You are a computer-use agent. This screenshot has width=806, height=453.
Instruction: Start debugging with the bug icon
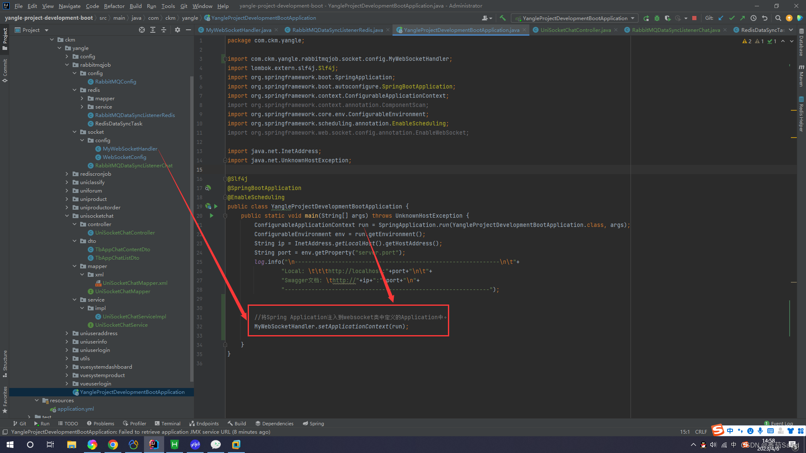pos(657,18)
